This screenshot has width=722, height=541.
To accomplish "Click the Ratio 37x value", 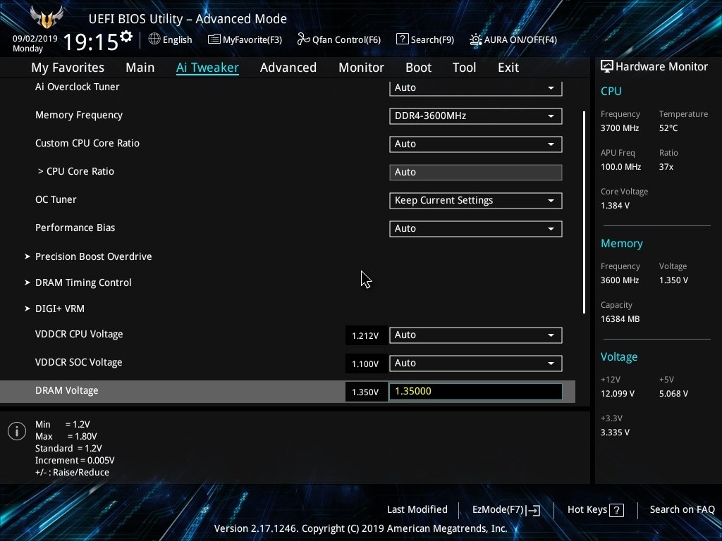I will pos(666,167).
